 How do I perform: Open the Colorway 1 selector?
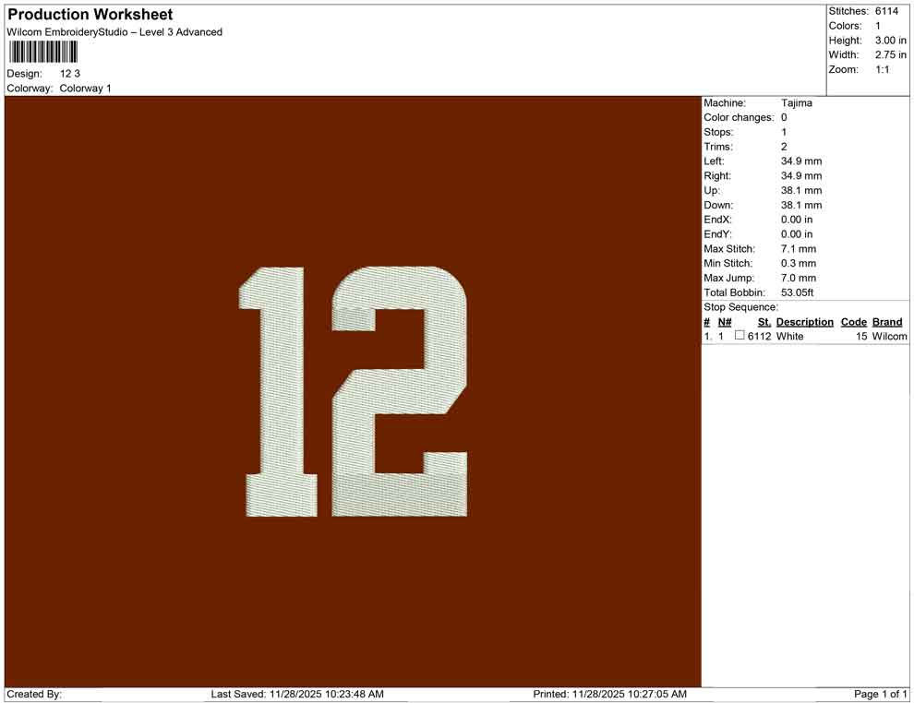coord(88,89)
